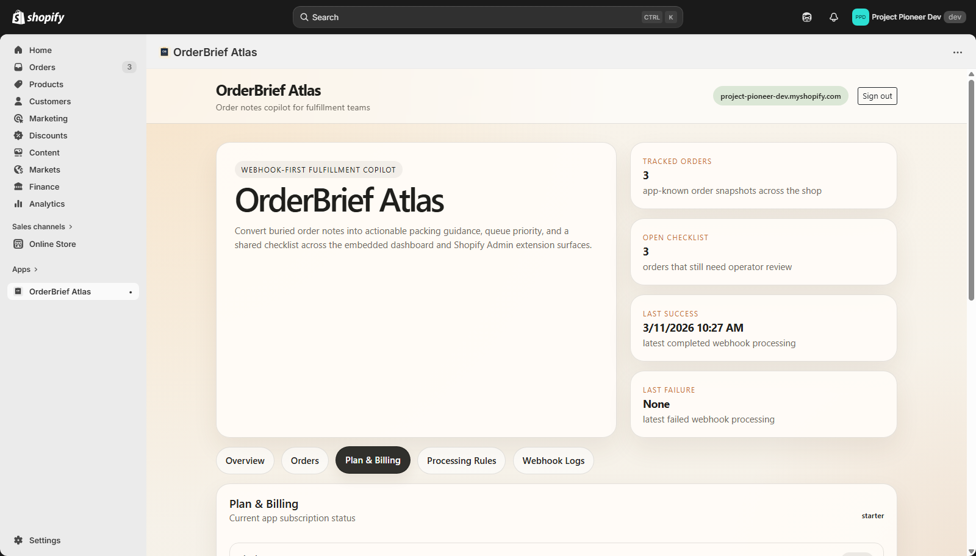Click 'Order notes copilot for fulfillment teams'
This screenshot has height=556, width=976.
click(293, 107)
